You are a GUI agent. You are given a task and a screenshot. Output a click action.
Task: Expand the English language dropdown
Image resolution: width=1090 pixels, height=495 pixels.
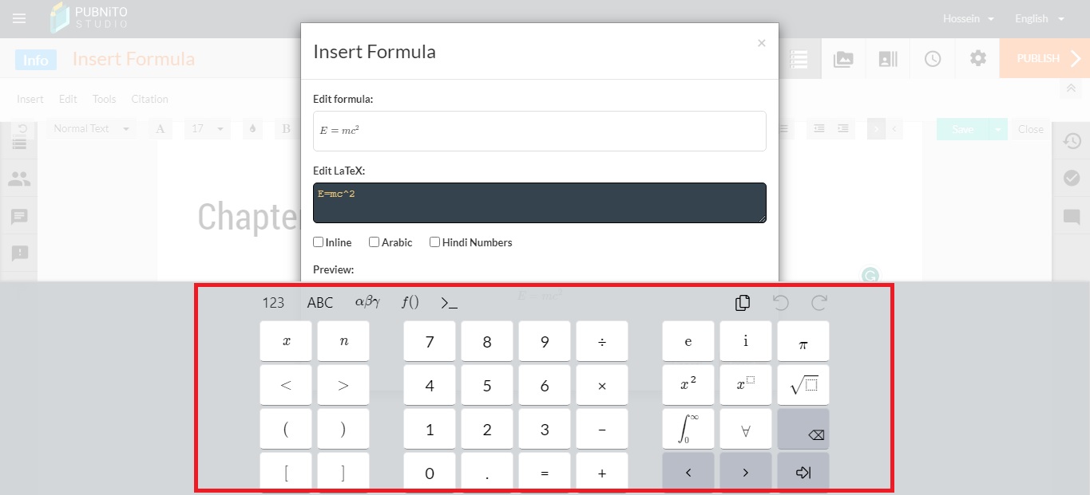[x=1039, y=19]
